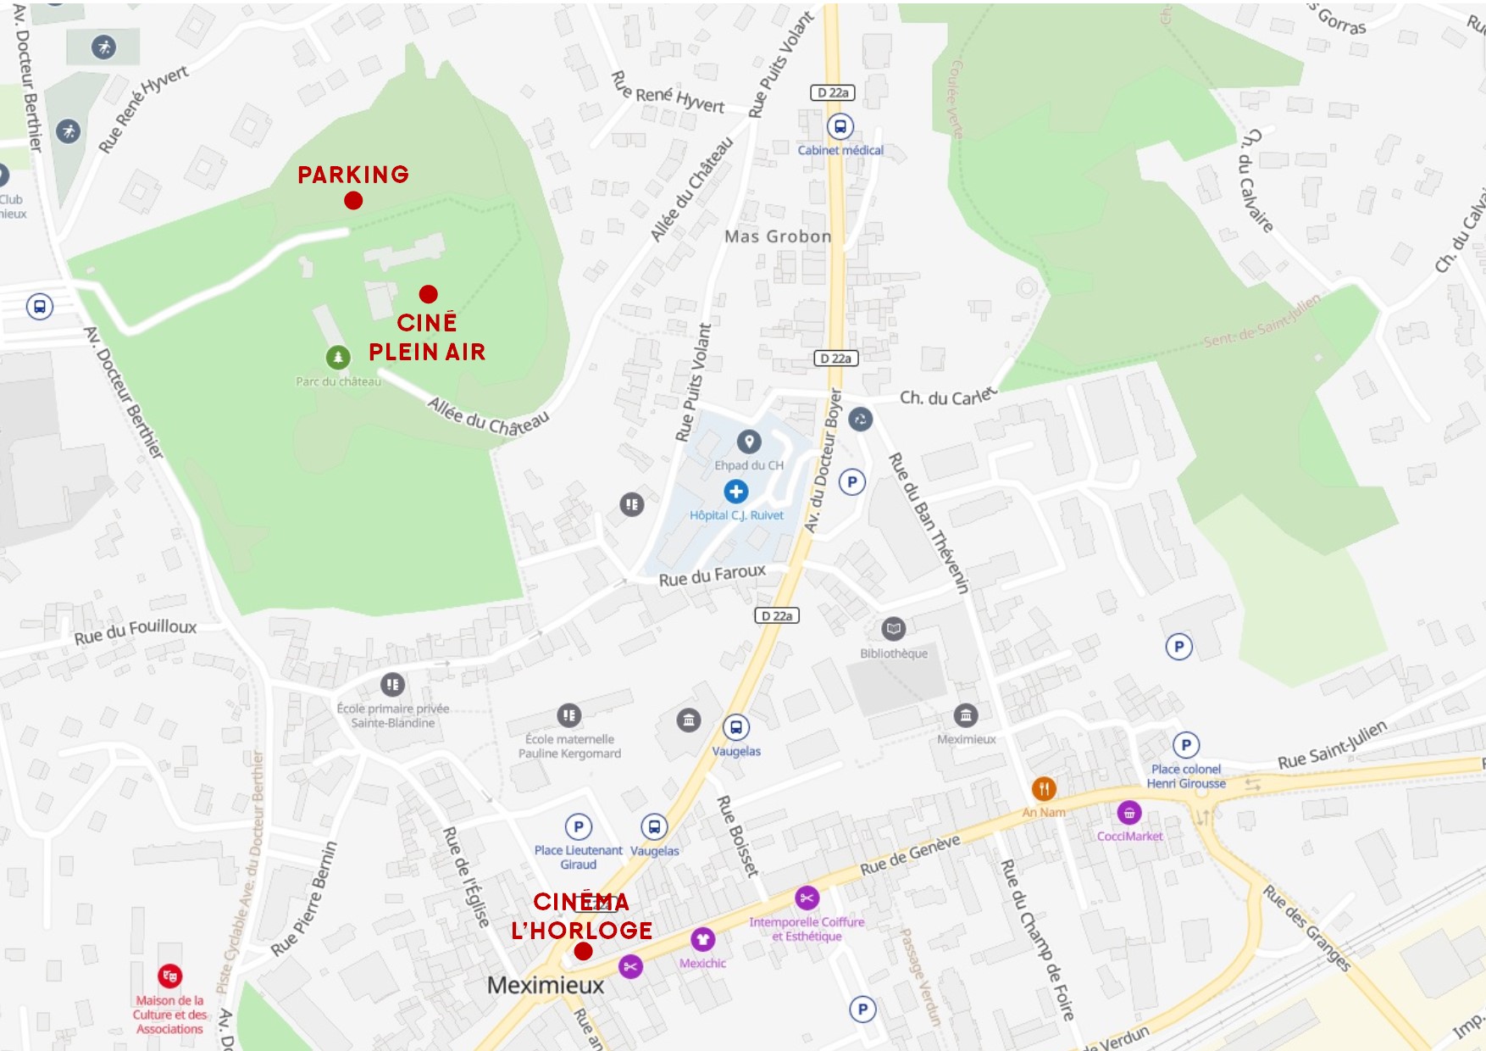Open the An Nam restaurant icon
This screenshot has width=1486, height=1051.
[1044, 789]
